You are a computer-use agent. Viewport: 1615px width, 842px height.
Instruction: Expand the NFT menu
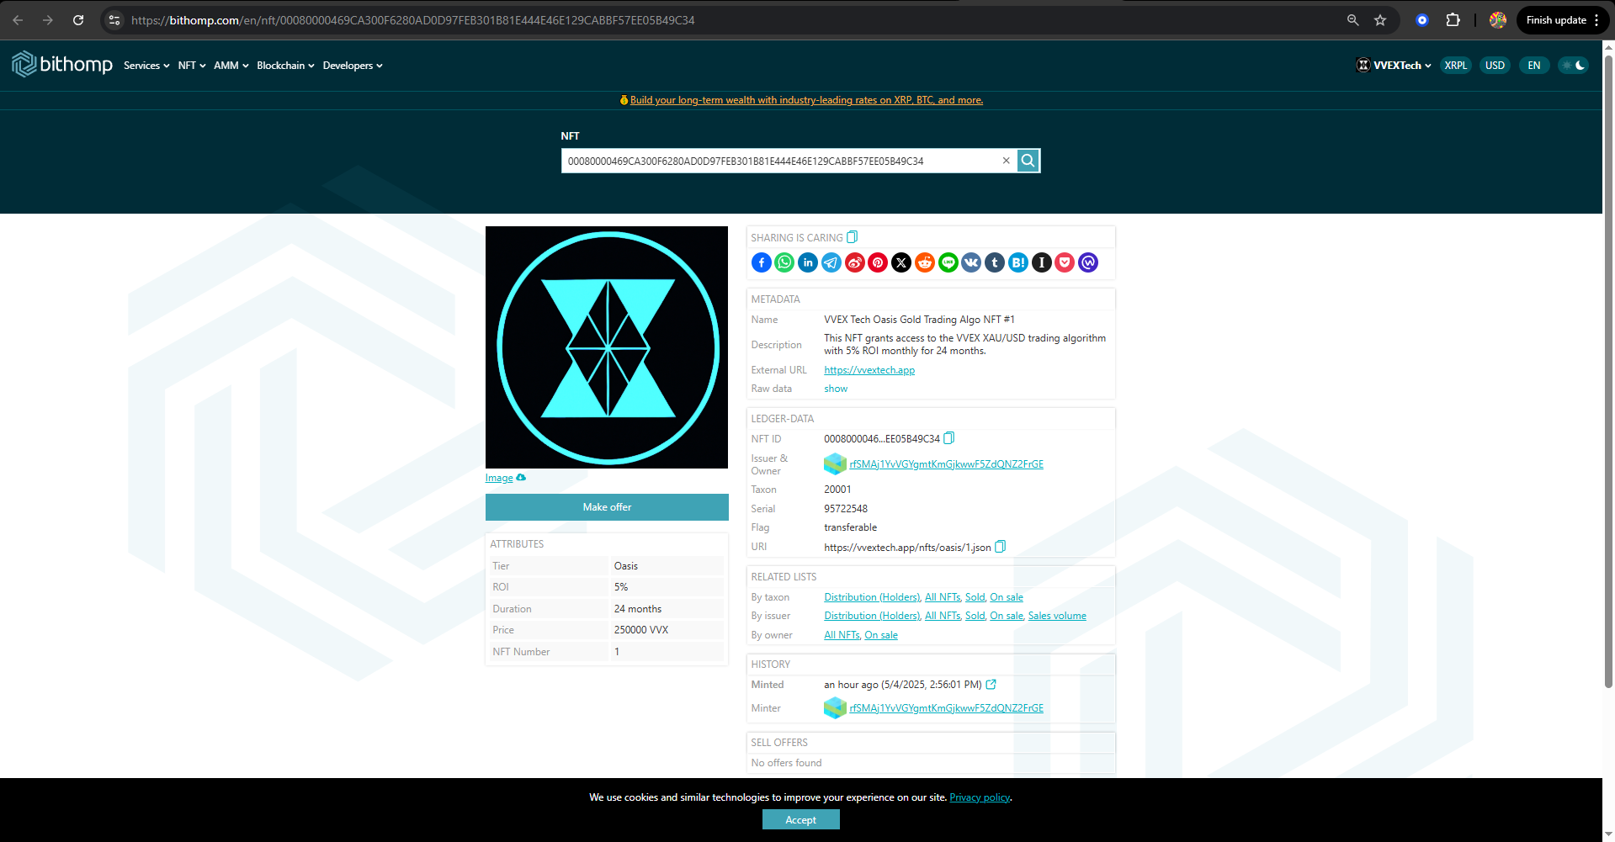tap(192, 66)
